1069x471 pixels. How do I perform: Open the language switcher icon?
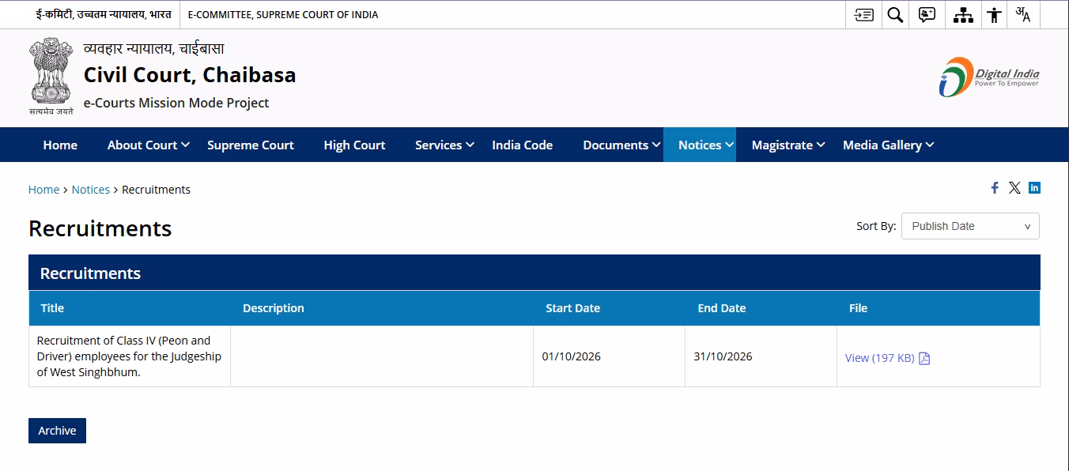point(1023,15)
